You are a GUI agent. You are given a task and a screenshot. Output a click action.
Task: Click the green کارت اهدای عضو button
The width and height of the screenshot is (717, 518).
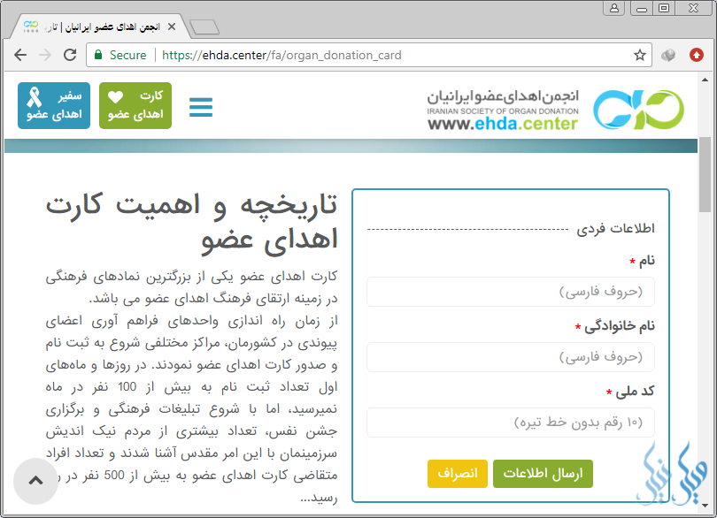pos(135,105)
